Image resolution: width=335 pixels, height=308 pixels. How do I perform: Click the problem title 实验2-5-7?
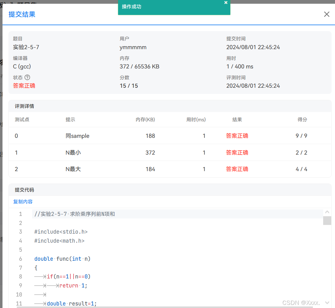pyautogui.click(x=26, y=47)
